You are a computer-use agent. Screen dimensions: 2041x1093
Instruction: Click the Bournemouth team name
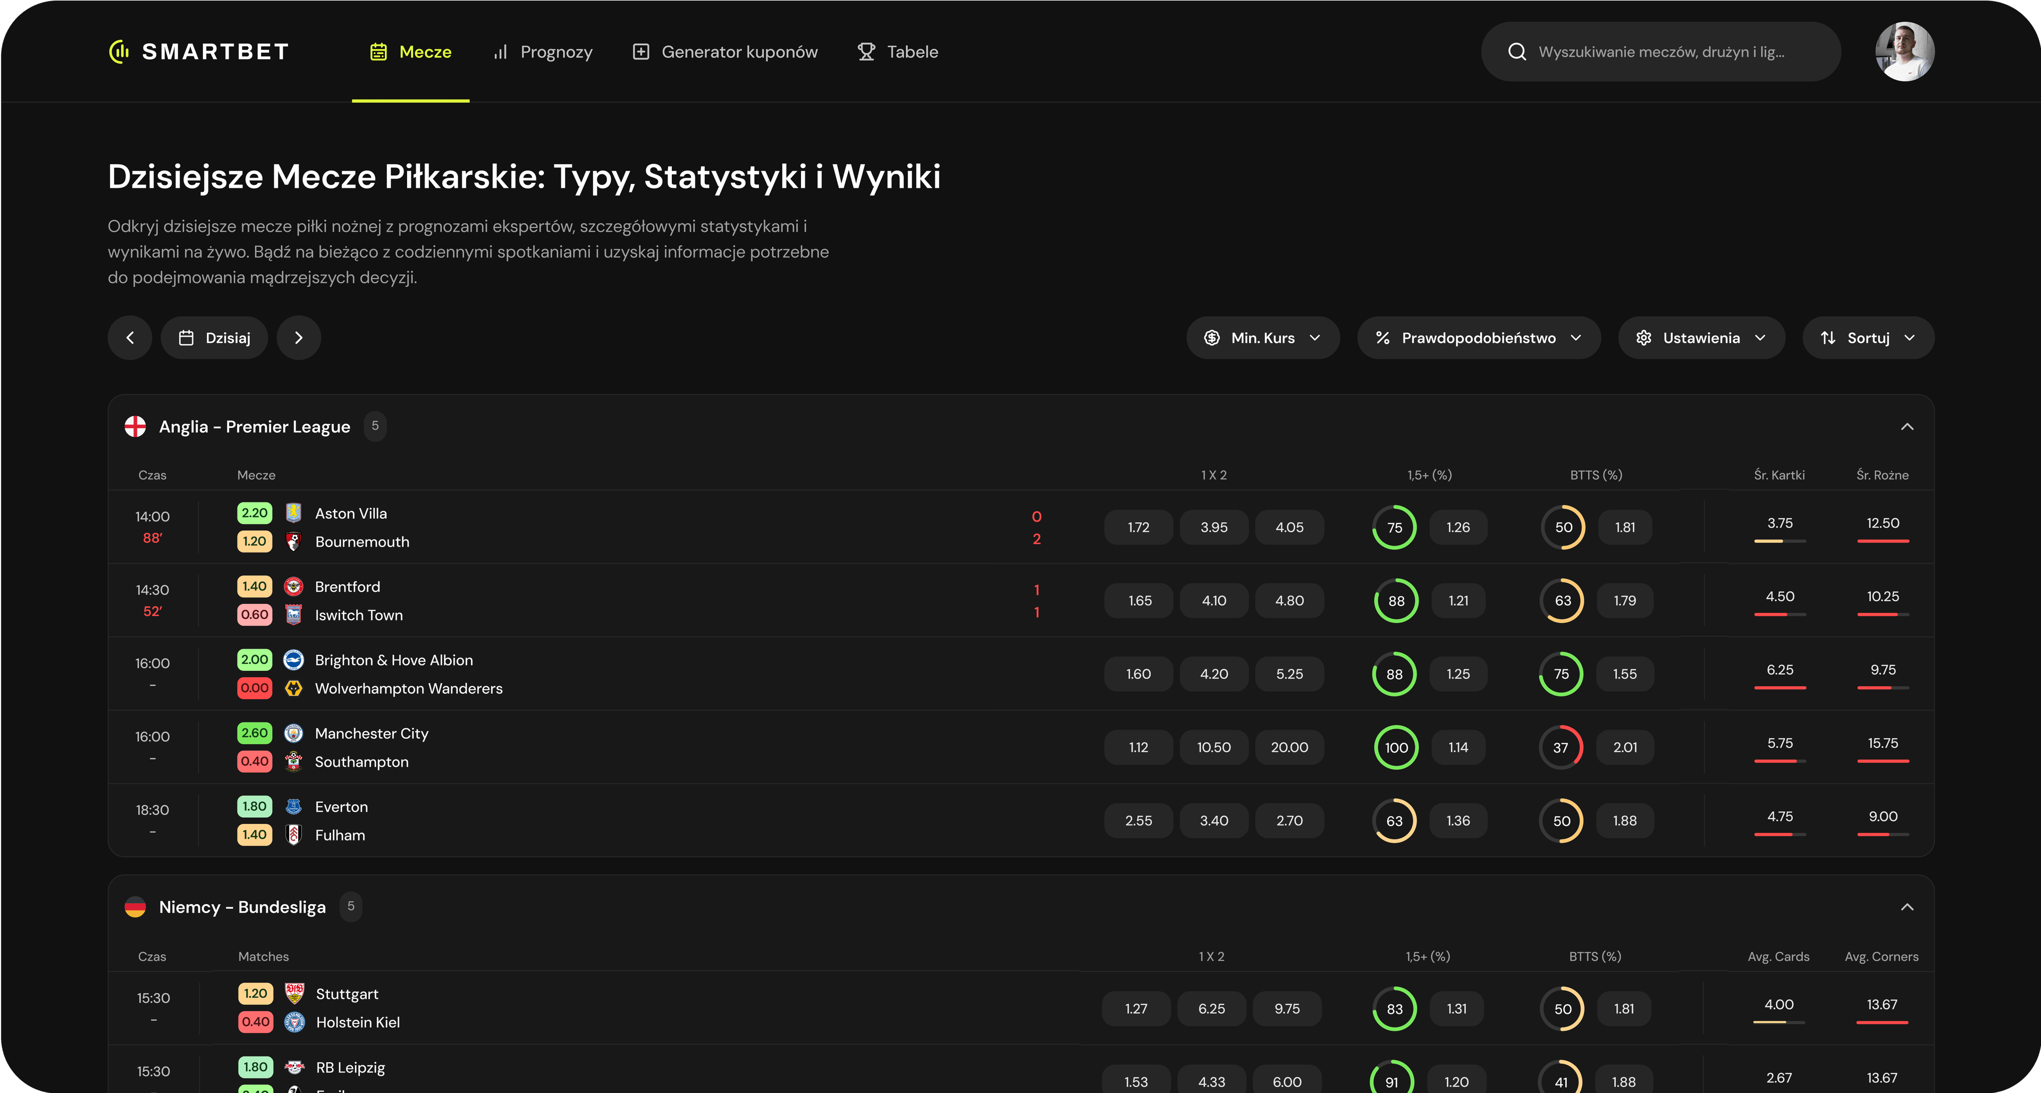(x=362, y=541)
